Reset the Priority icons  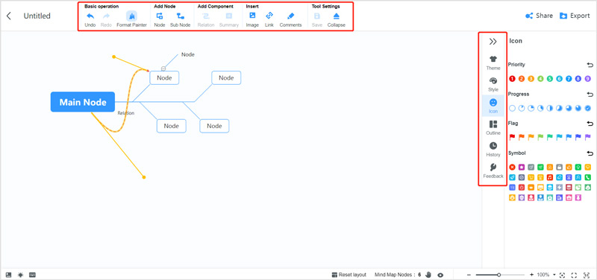pos(590,65)
